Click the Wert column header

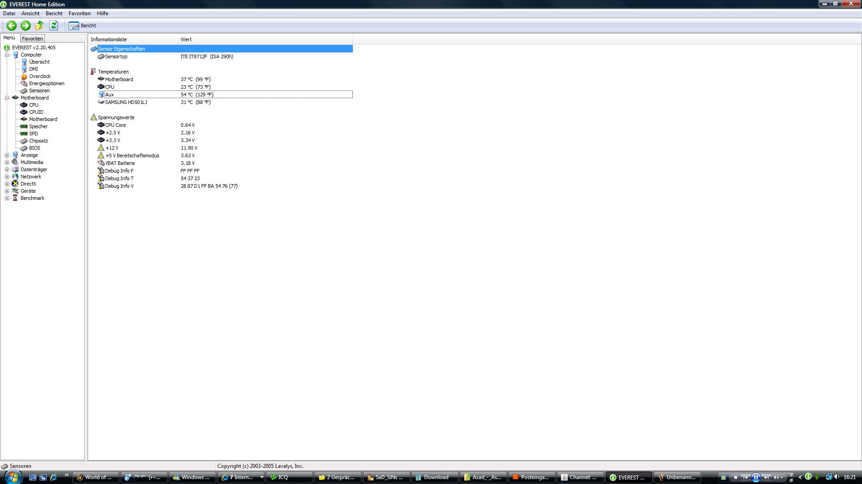click(186, 39)
